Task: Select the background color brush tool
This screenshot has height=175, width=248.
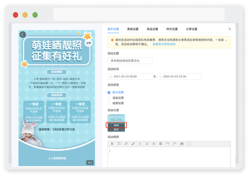Action: [133, 144]
